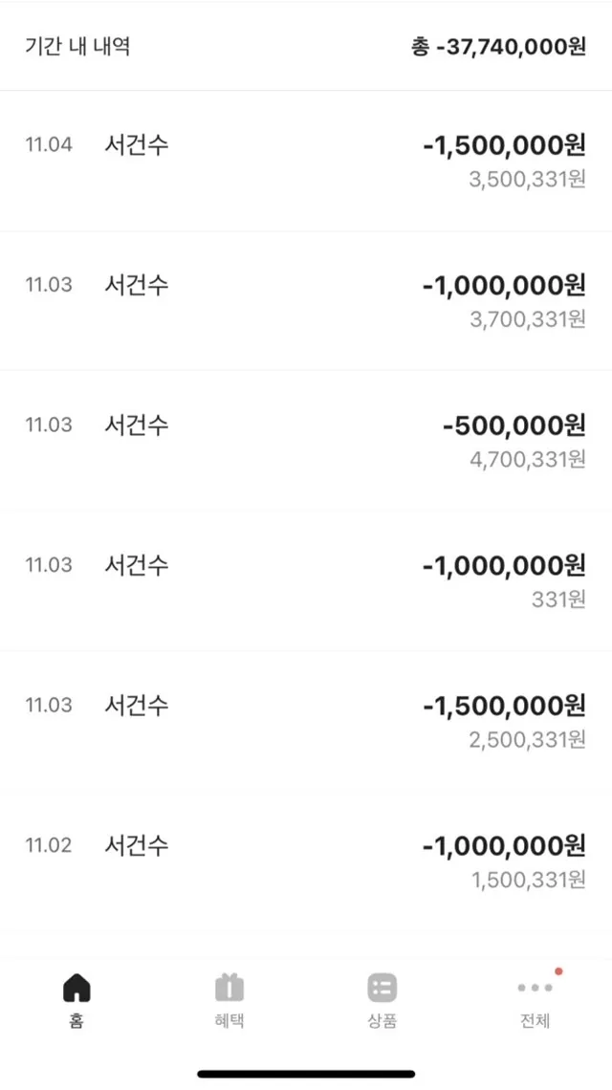The image size is (612, 1090).
Task: Open the Benefits (혜택) gift icon
Action: point(229,987)
